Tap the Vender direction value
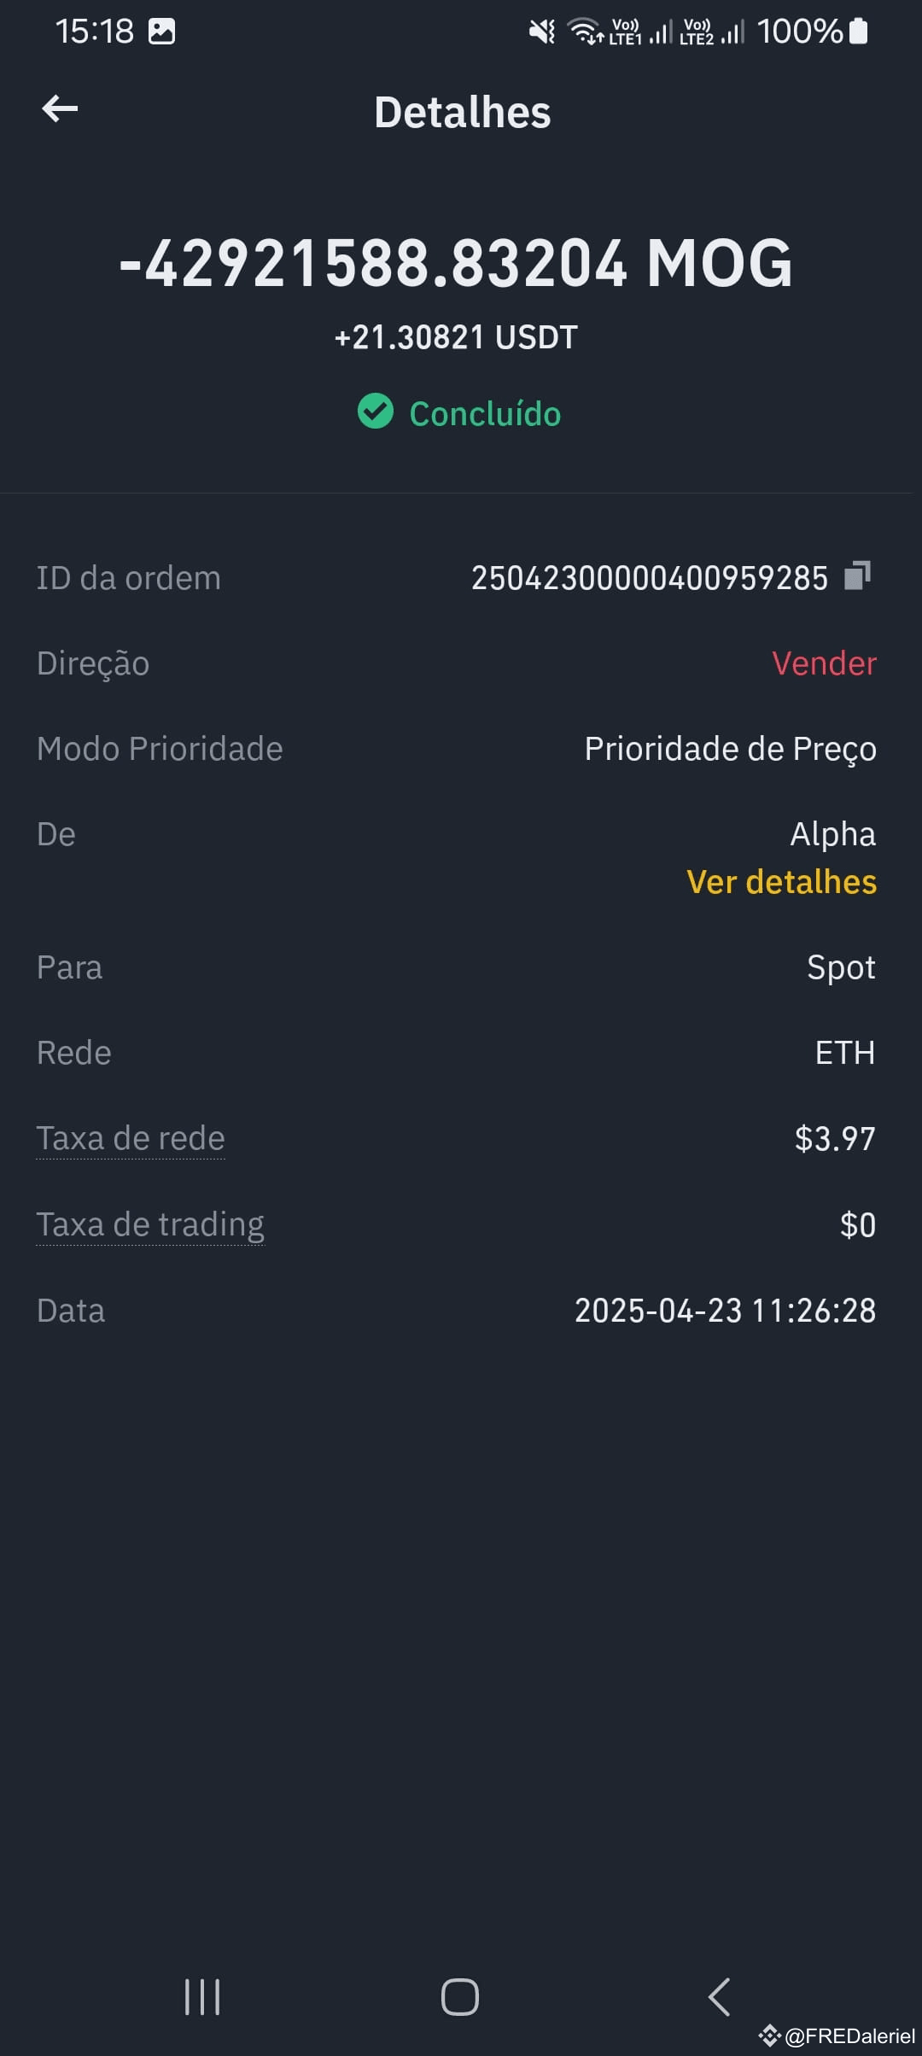 824,663
